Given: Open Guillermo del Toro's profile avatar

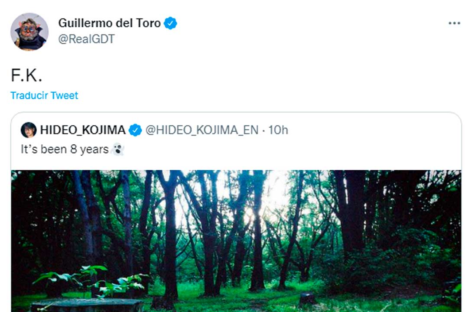Looking at the screenshot, I should (29, 32).
